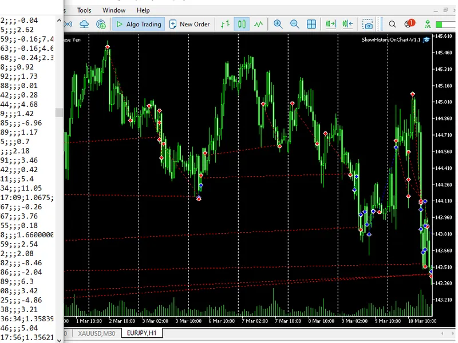Click text line '25;;;-4.86'

pos(21,300)
